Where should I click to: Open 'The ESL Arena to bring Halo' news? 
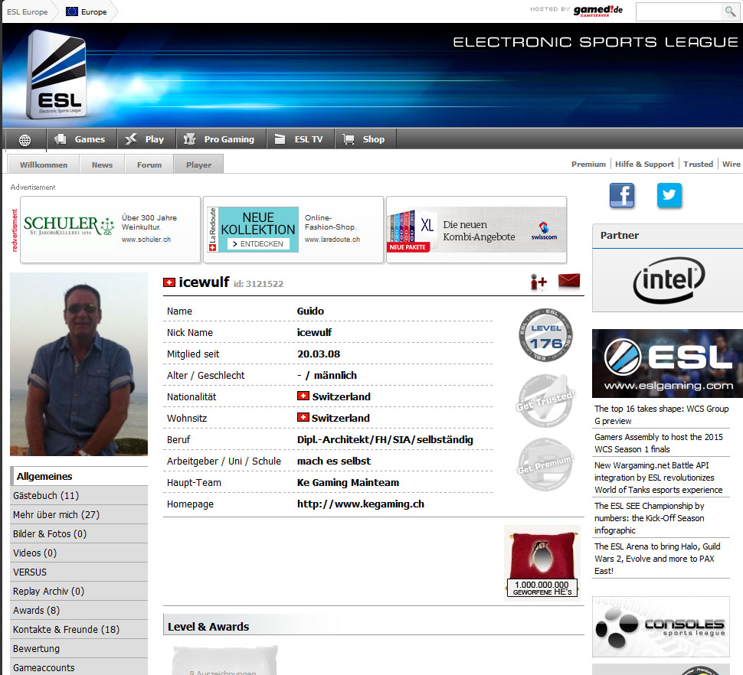tap(657, 559)
